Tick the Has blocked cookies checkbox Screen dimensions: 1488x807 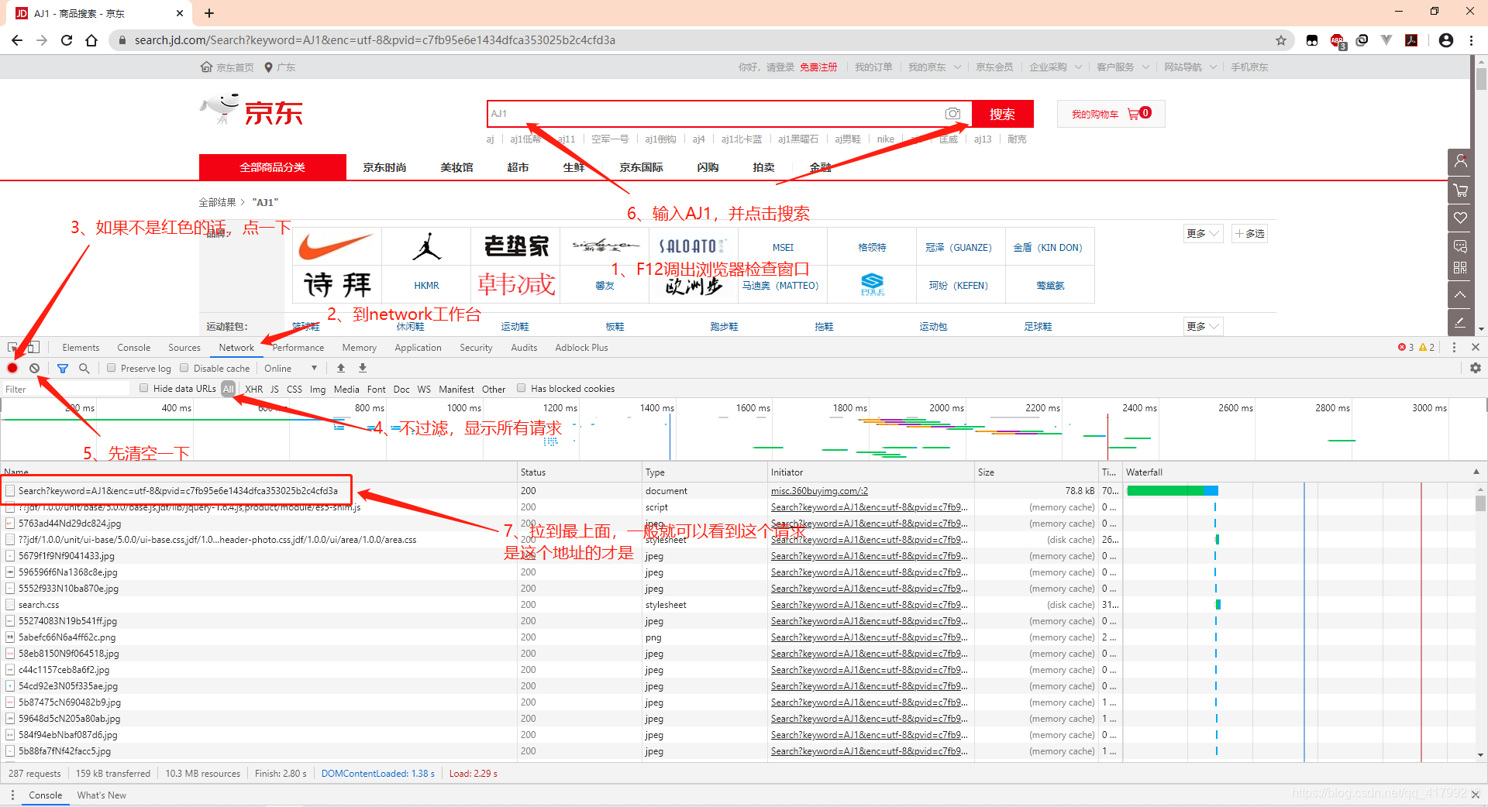[522, 388]
